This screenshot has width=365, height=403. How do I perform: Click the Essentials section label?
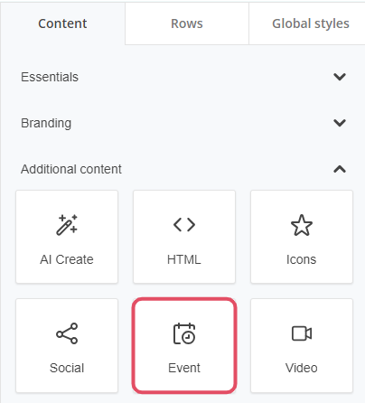pos(50,77)
